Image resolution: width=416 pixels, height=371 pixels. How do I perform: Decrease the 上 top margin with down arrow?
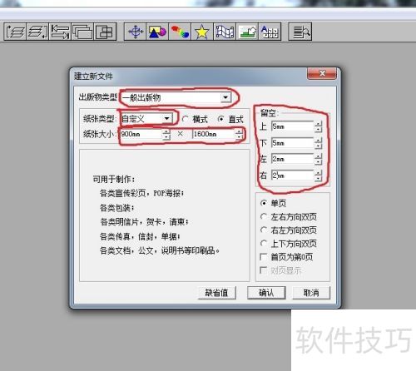coord(319,130)
